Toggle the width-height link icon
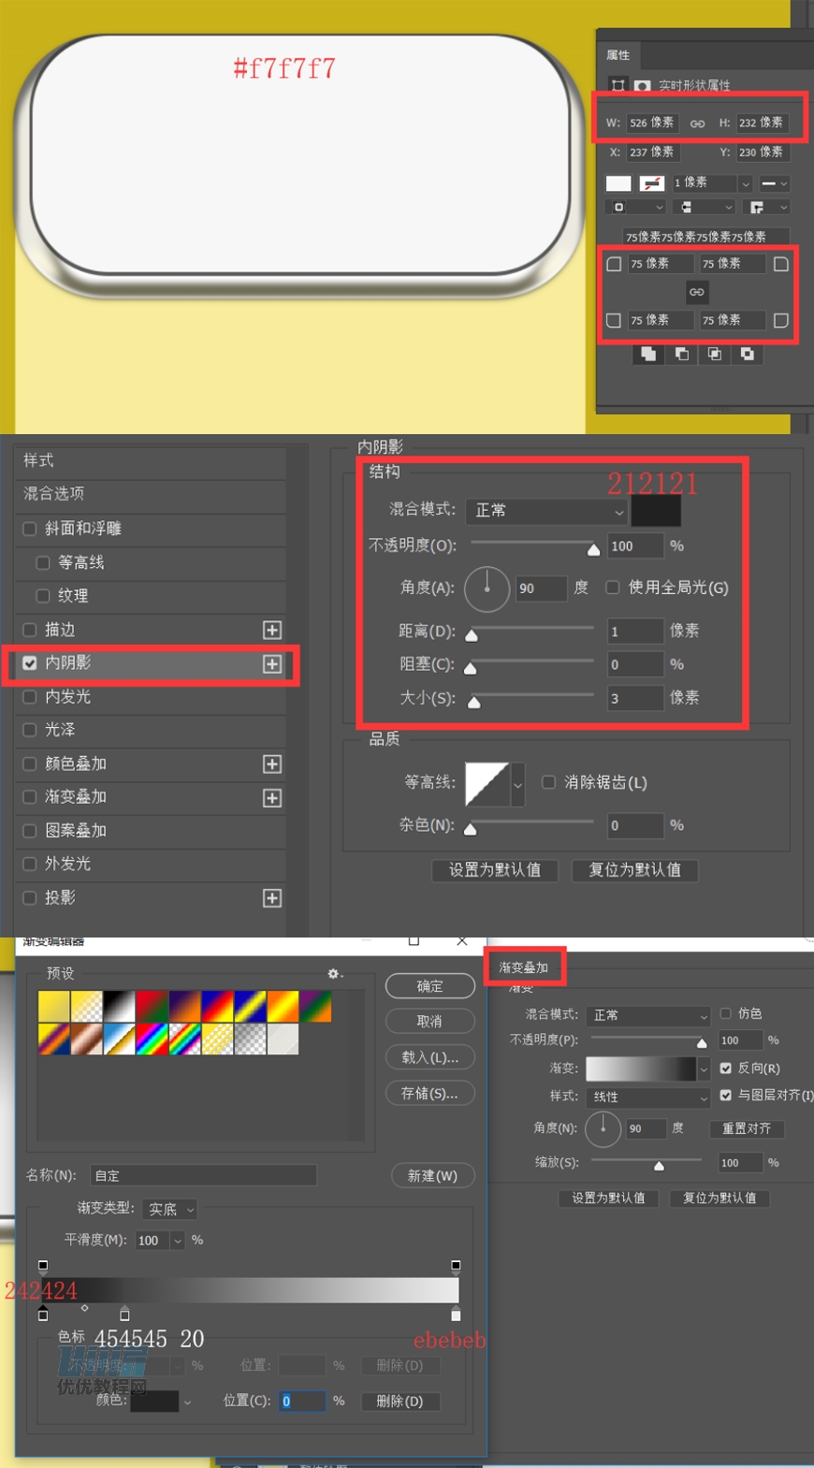The image size is (814, 1468). point(697,124)
